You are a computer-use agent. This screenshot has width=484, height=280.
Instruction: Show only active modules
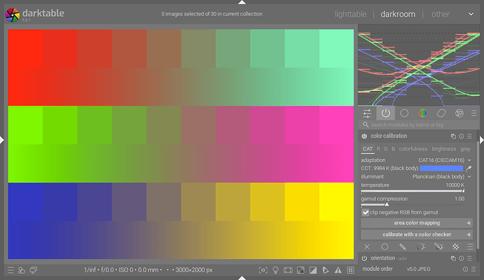click(x=386, y=113)
